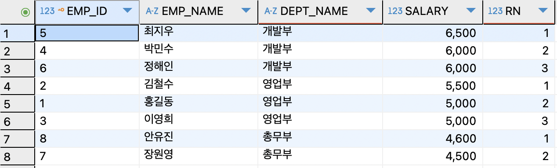Viewport: 557px width, 168px height.
Task: Select row number 5 header
Action: [x=17, y=103]
